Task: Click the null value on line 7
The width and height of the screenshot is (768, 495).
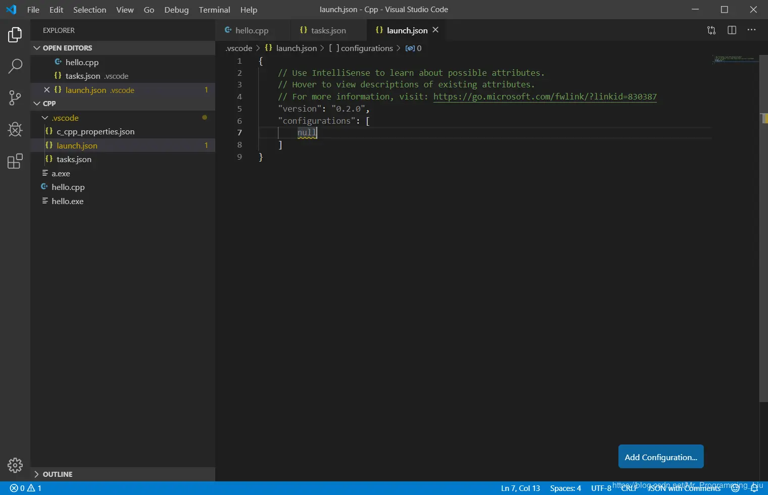Action: pos(307,133)
